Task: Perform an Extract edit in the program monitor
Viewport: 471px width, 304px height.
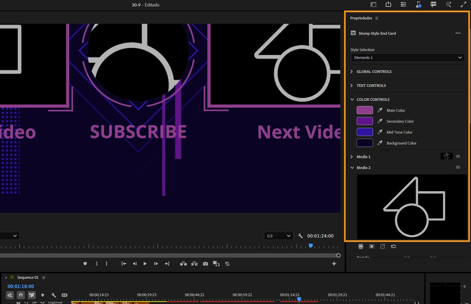Action: [x=194, y=263]
